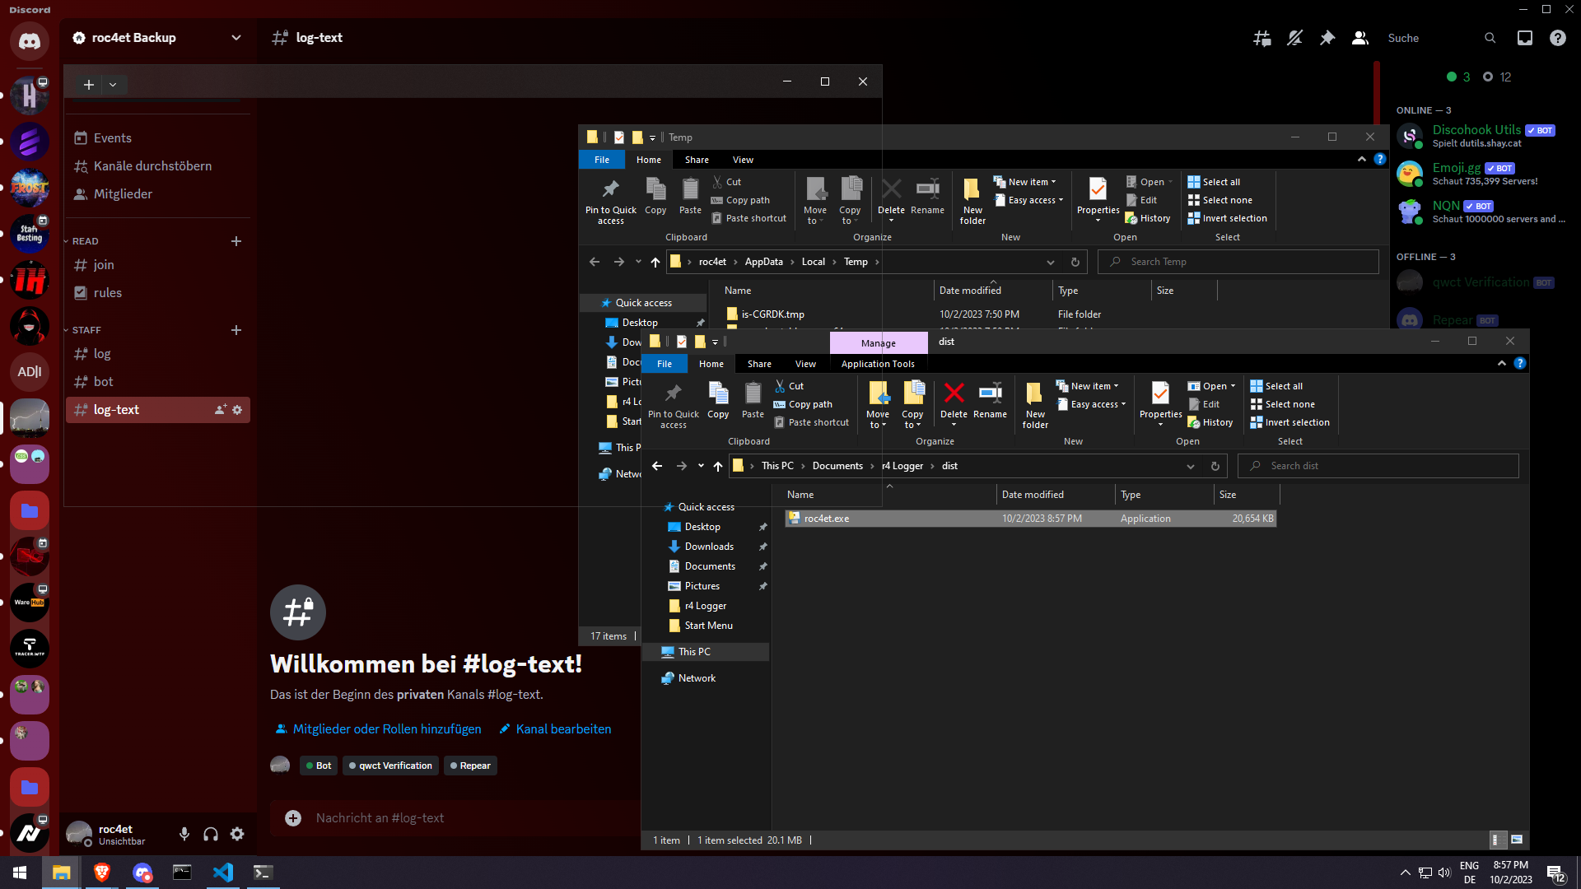
Task: Click the Search dist input field
Action: [x=1378, y=466]
